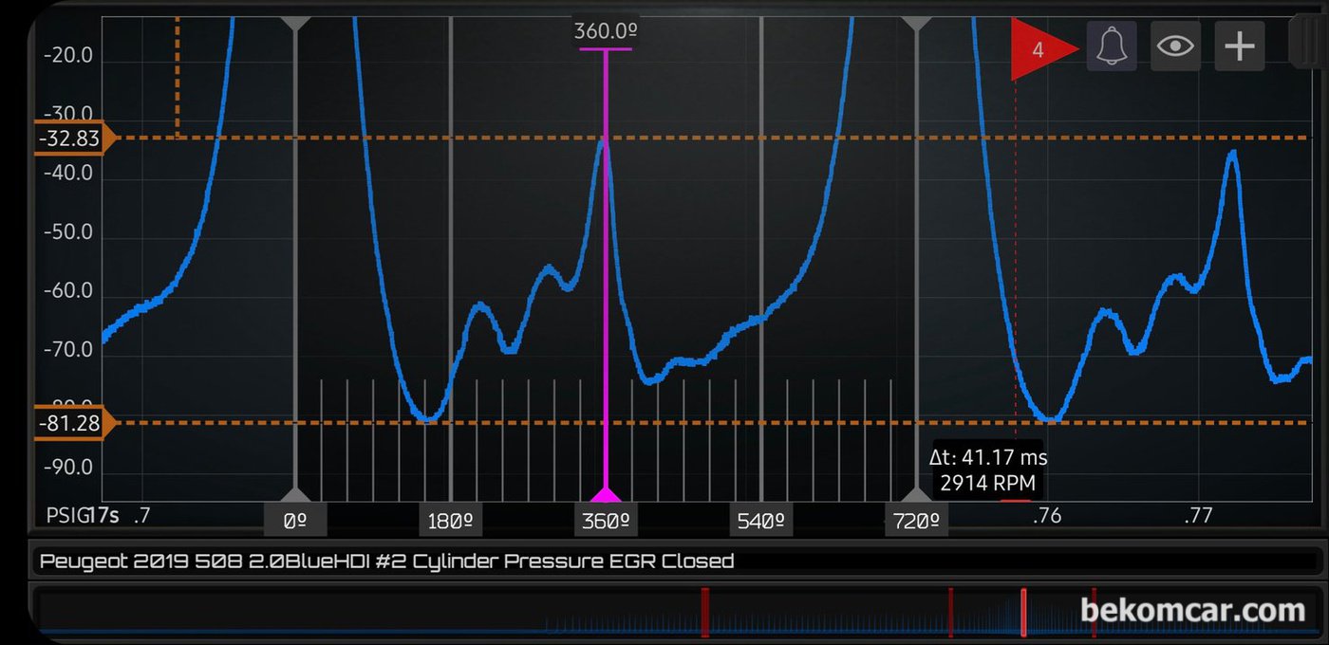
Task: Click the .76 time axis label
Action: point(1045,516)
